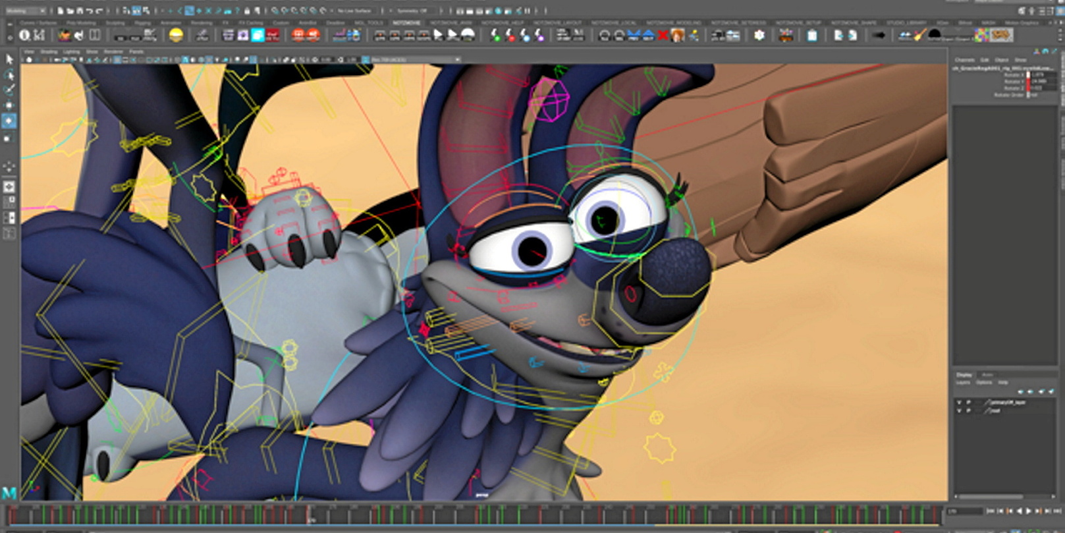The image size is (1065, 533).
Task: Toggle playback P of primary08_layer
Action: pyautogui.click(x=968, y=402)
